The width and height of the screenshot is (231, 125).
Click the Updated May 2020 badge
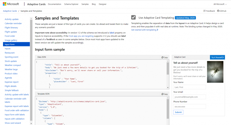pyautogui.click(x=185, y=18)
